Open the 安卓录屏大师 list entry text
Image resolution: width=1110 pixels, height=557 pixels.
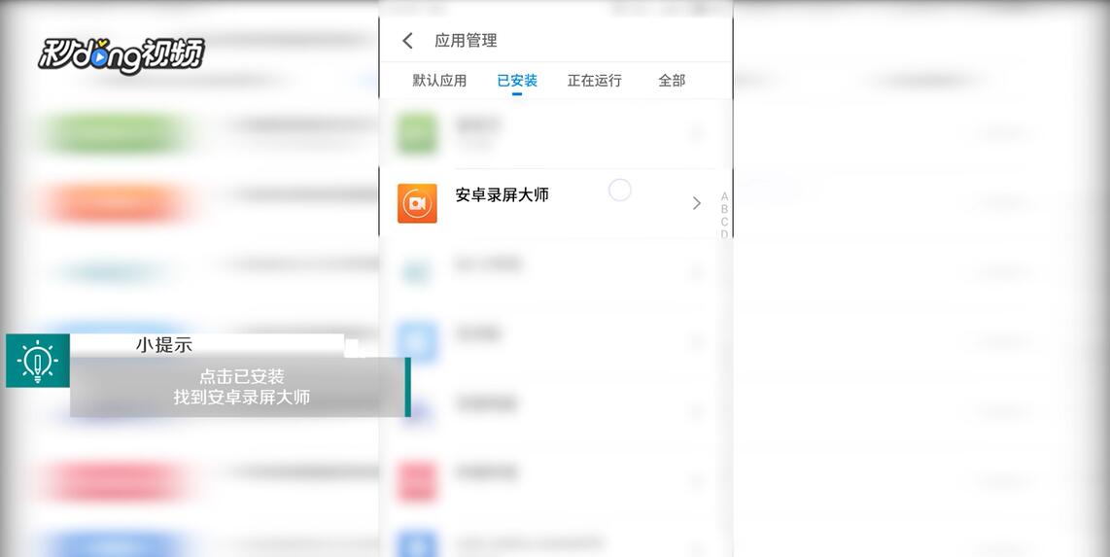pyautogui.click(x=502, y=195)
